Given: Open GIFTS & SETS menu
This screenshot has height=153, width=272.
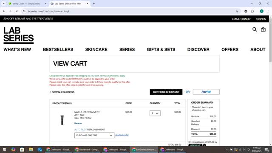Looking at the screenshot, I should coord(161,50).
